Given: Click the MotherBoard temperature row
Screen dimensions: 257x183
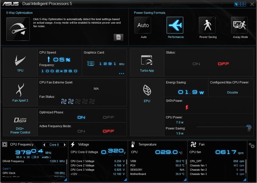Looking at the screenshot, I should (x=157, y=174).
